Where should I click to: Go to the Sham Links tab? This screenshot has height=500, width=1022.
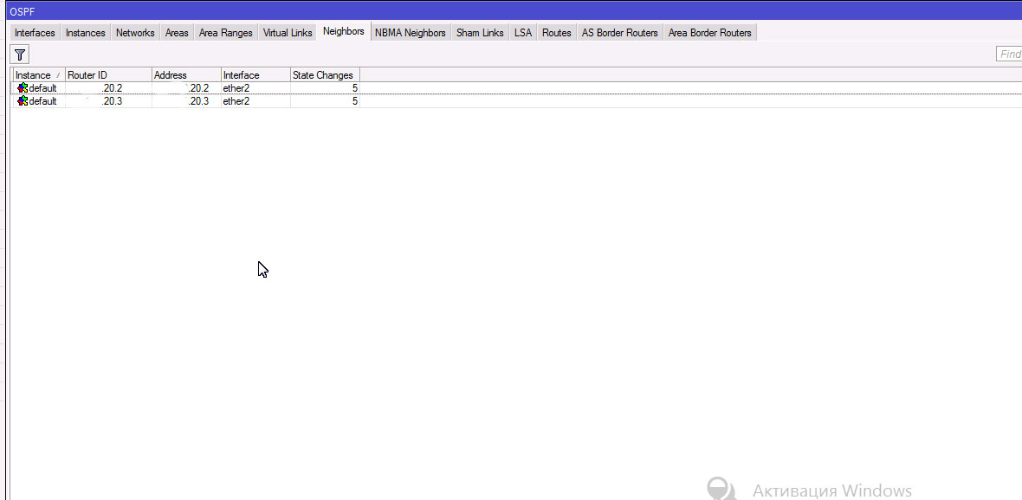point(480,33)
